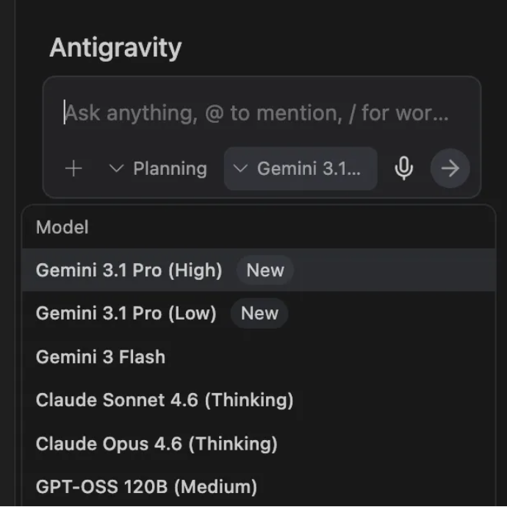The width and height of the screenshot is (507, 507).
Task: Choose GPT-OSS 120B (Medium) model
Action: 146,486
